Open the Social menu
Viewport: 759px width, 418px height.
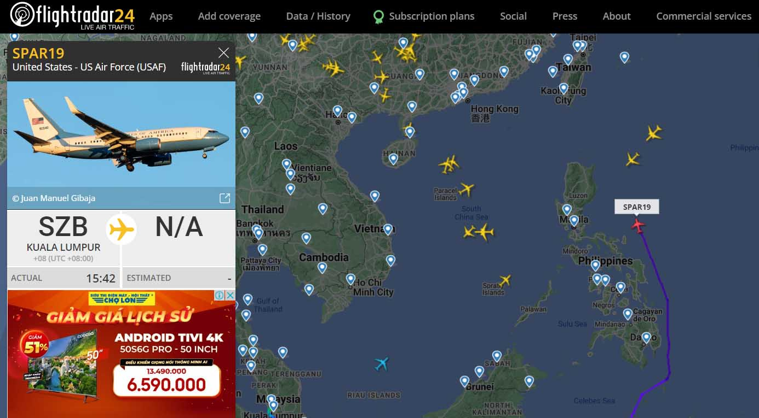click(513, 16)
